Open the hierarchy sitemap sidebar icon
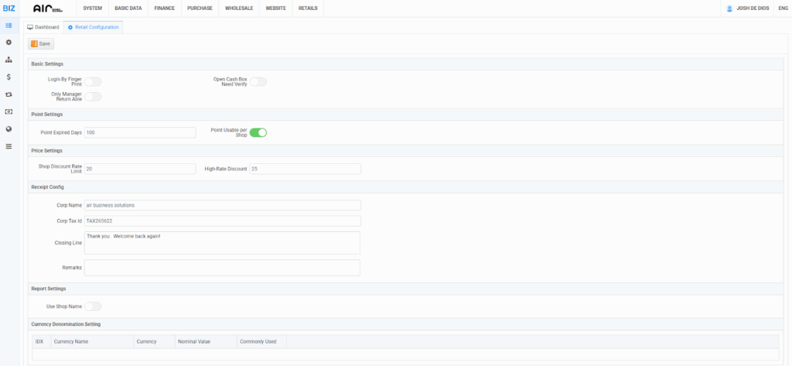Image resolution: width=792 pixels, height=366 pixels. [9, 60]
